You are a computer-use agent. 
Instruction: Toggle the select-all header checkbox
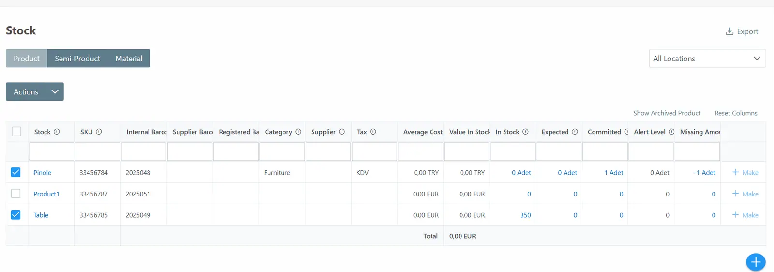(x=16, y=132)
